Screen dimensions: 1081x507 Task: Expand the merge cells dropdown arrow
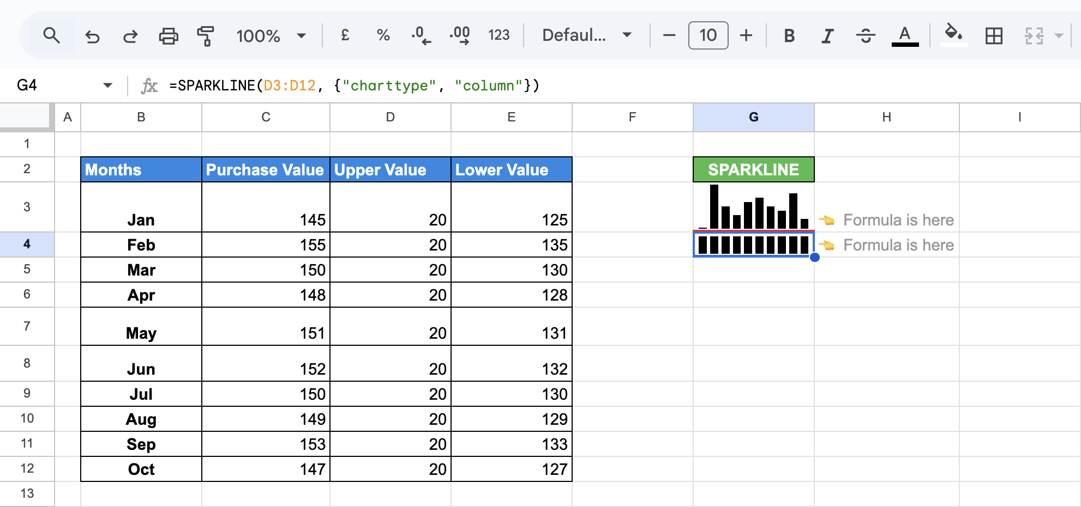(x=1059, y=36)
